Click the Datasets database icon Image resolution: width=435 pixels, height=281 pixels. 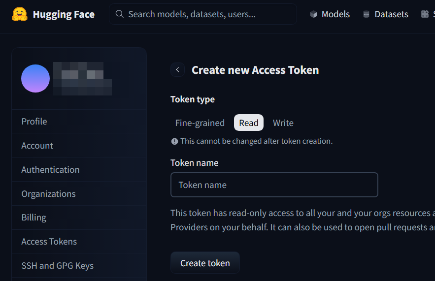366,14
